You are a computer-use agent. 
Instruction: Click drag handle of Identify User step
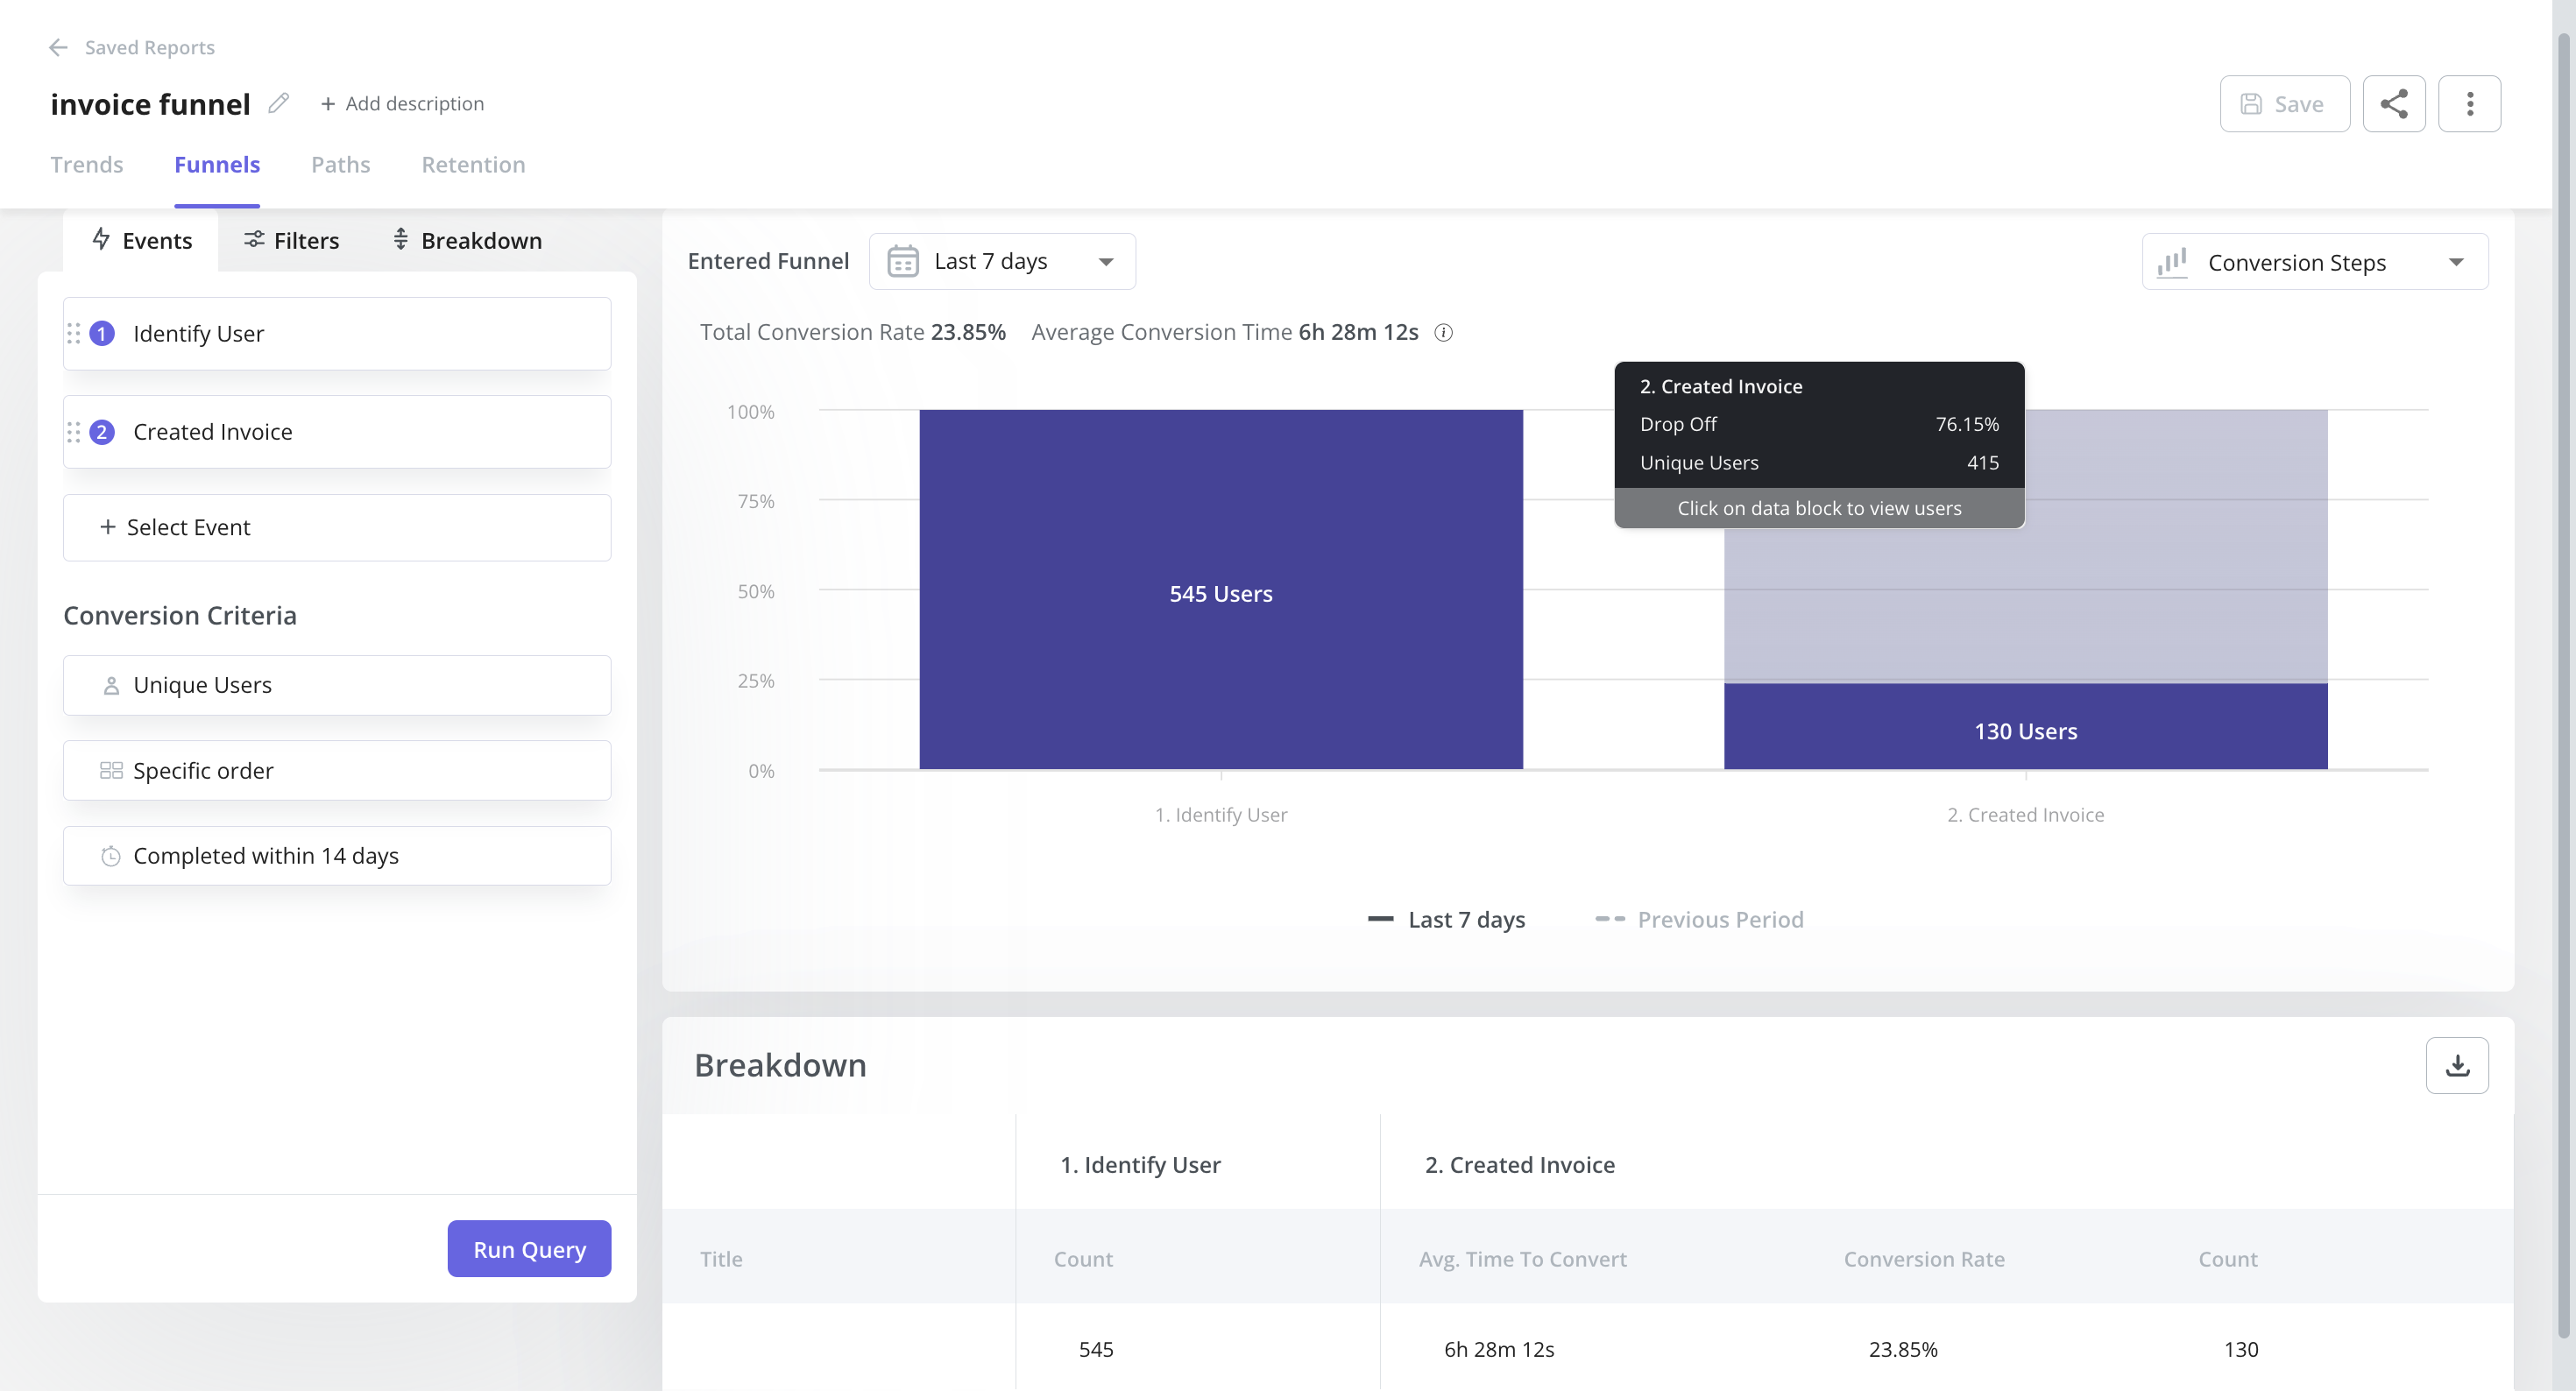click(x=74, y=333)
